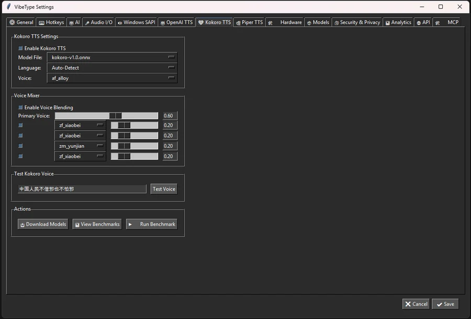
Task: Click the Save button
Action: coord(445,304)
